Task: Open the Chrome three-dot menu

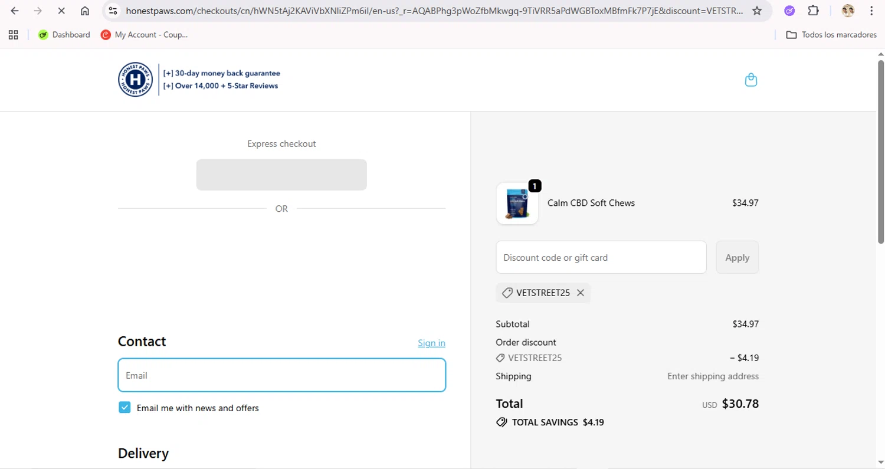Action: (871, 11)
